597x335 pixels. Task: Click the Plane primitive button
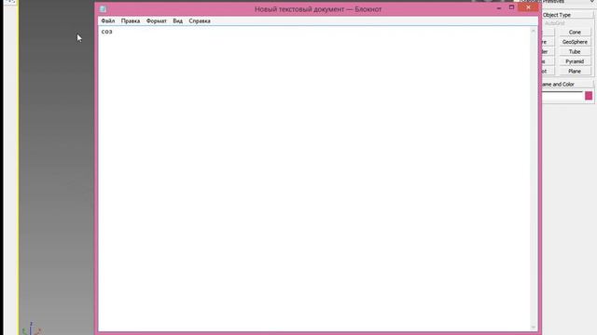[x=575, y=71]
